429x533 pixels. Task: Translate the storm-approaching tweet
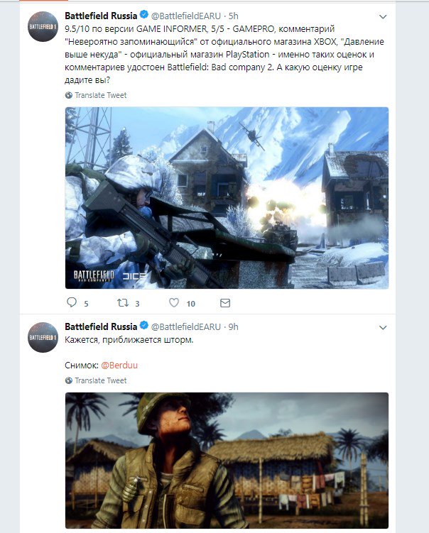point(100,380)
